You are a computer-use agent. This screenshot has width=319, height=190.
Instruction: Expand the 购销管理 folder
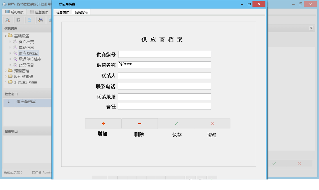pyautogui.click(x=6, y=70)
